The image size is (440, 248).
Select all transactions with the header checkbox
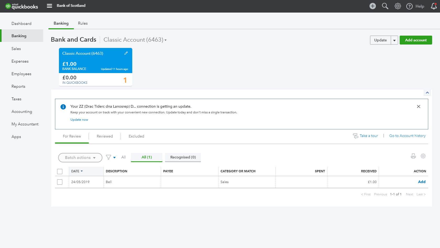[x=60, y=172]
